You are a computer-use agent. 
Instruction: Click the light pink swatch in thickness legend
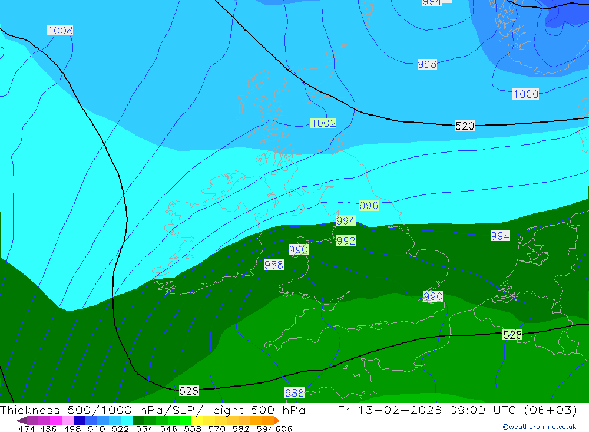(x=68, y=420)
